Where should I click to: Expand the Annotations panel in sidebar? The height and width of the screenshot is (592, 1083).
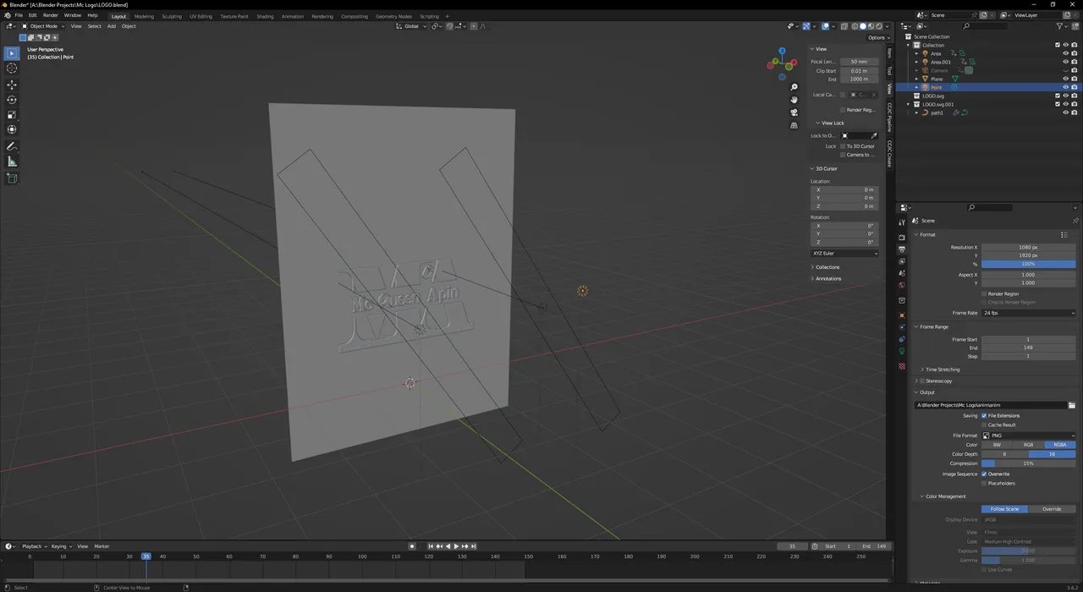pyautogui.click(x=827, y=278)
